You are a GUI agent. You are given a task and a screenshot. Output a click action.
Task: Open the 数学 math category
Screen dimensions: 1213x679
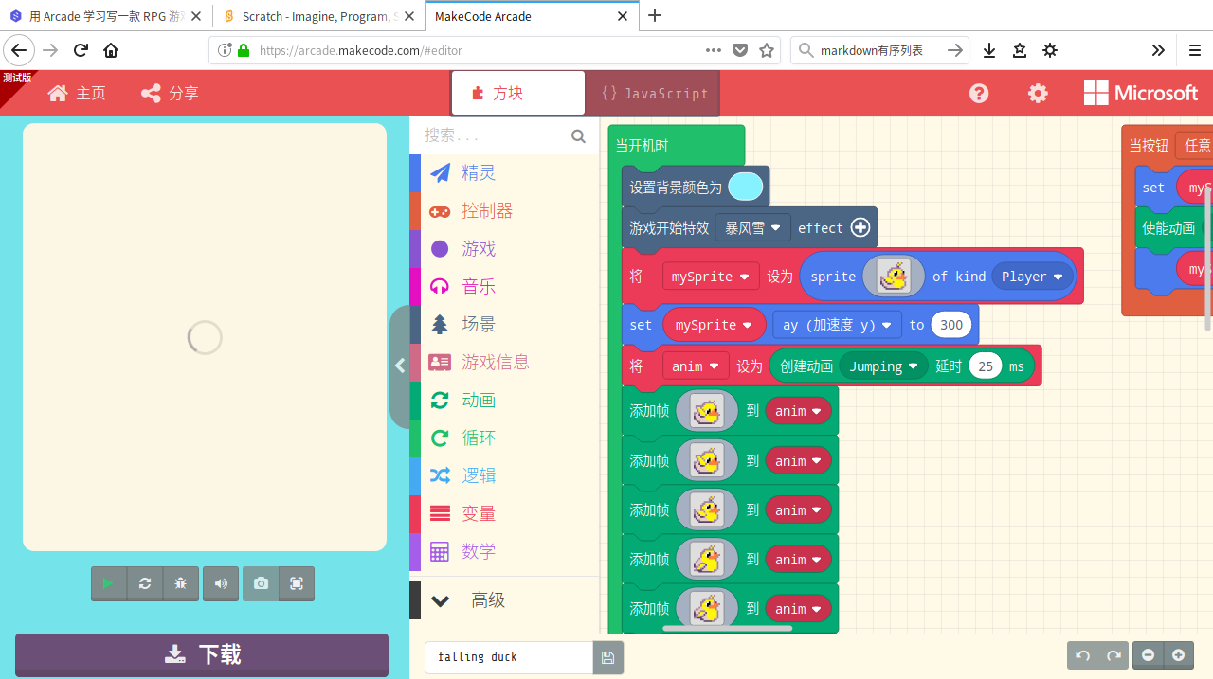pos(504,551)
